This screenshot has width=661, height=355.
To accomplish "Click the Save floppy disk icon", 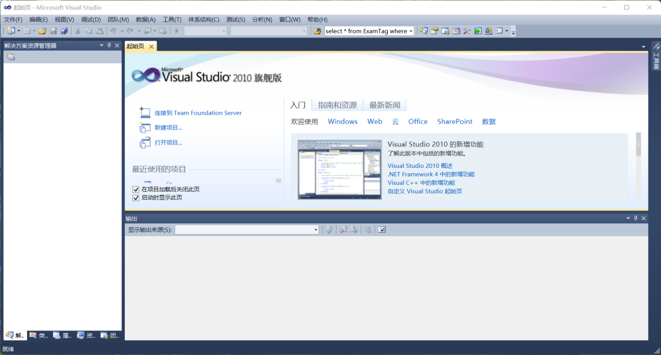I will (x=53, y=31).
